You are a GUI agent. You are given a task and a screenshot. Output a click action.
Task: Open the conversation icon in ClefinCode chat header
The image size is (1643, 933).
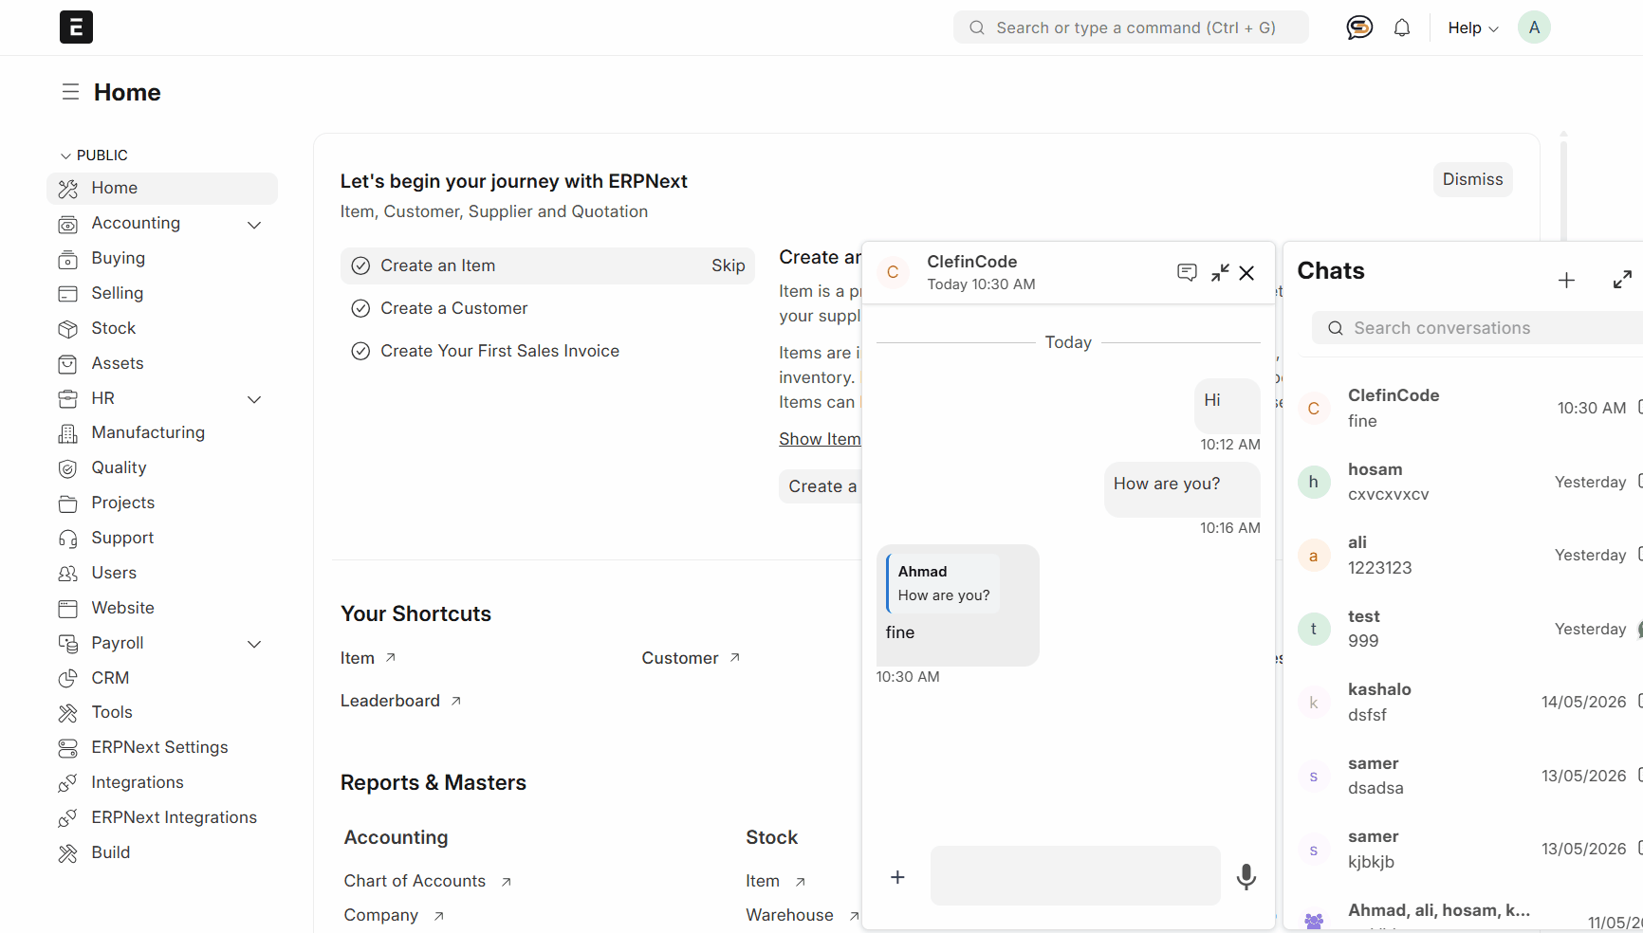(1187, 273)
